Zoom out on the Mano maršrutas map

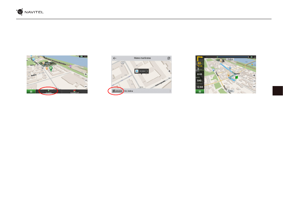[x=169, y=78]
